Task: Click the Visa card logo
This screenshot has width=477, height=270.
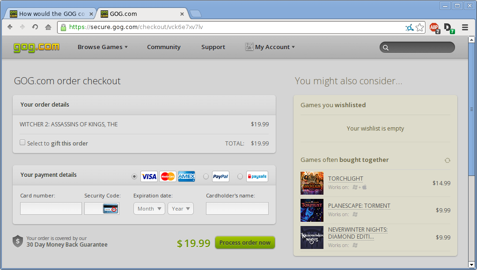Action: click(x=149, y=176)
